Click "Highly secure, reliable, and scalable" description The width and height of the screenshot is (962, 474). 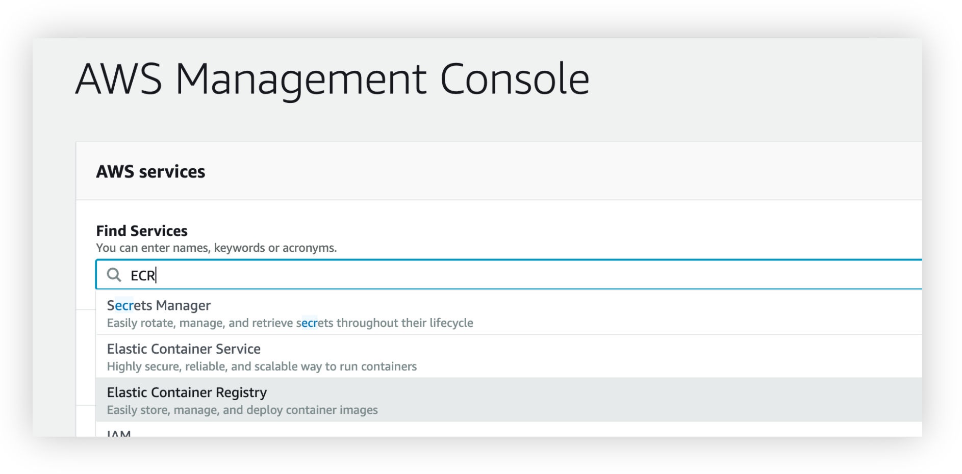tap(261, 366)
